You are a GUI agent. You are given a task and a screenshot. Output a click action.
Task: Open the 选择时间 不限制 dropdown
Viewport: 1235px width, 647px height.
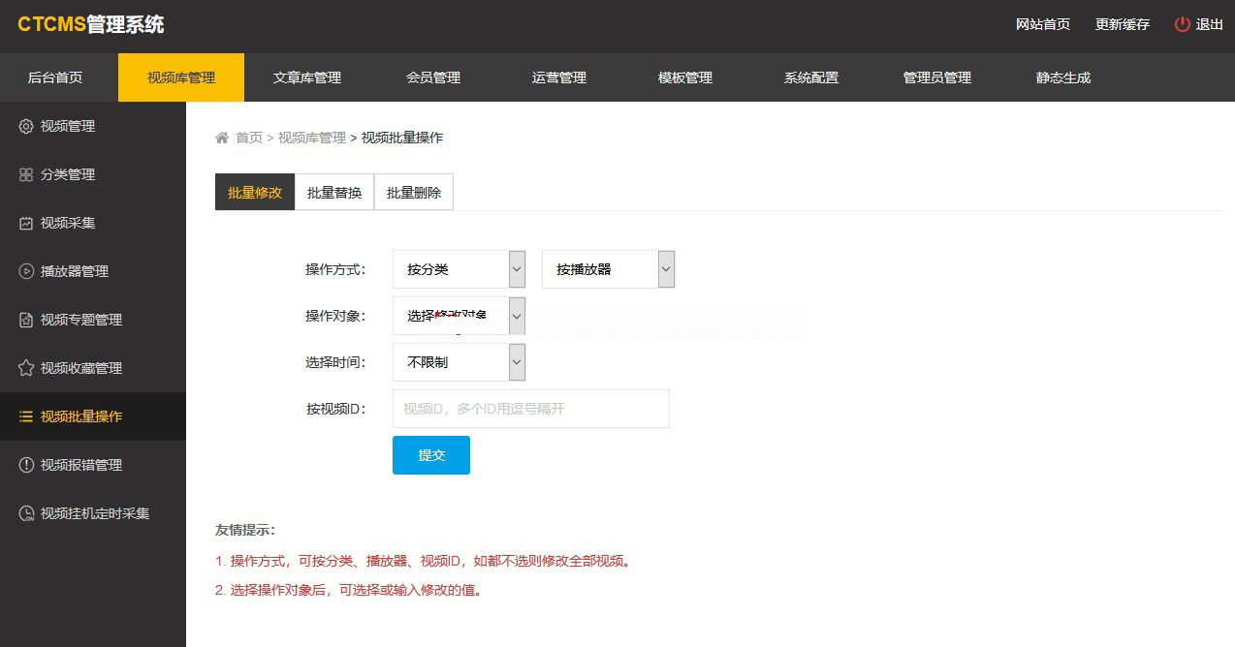pos(459,362)
